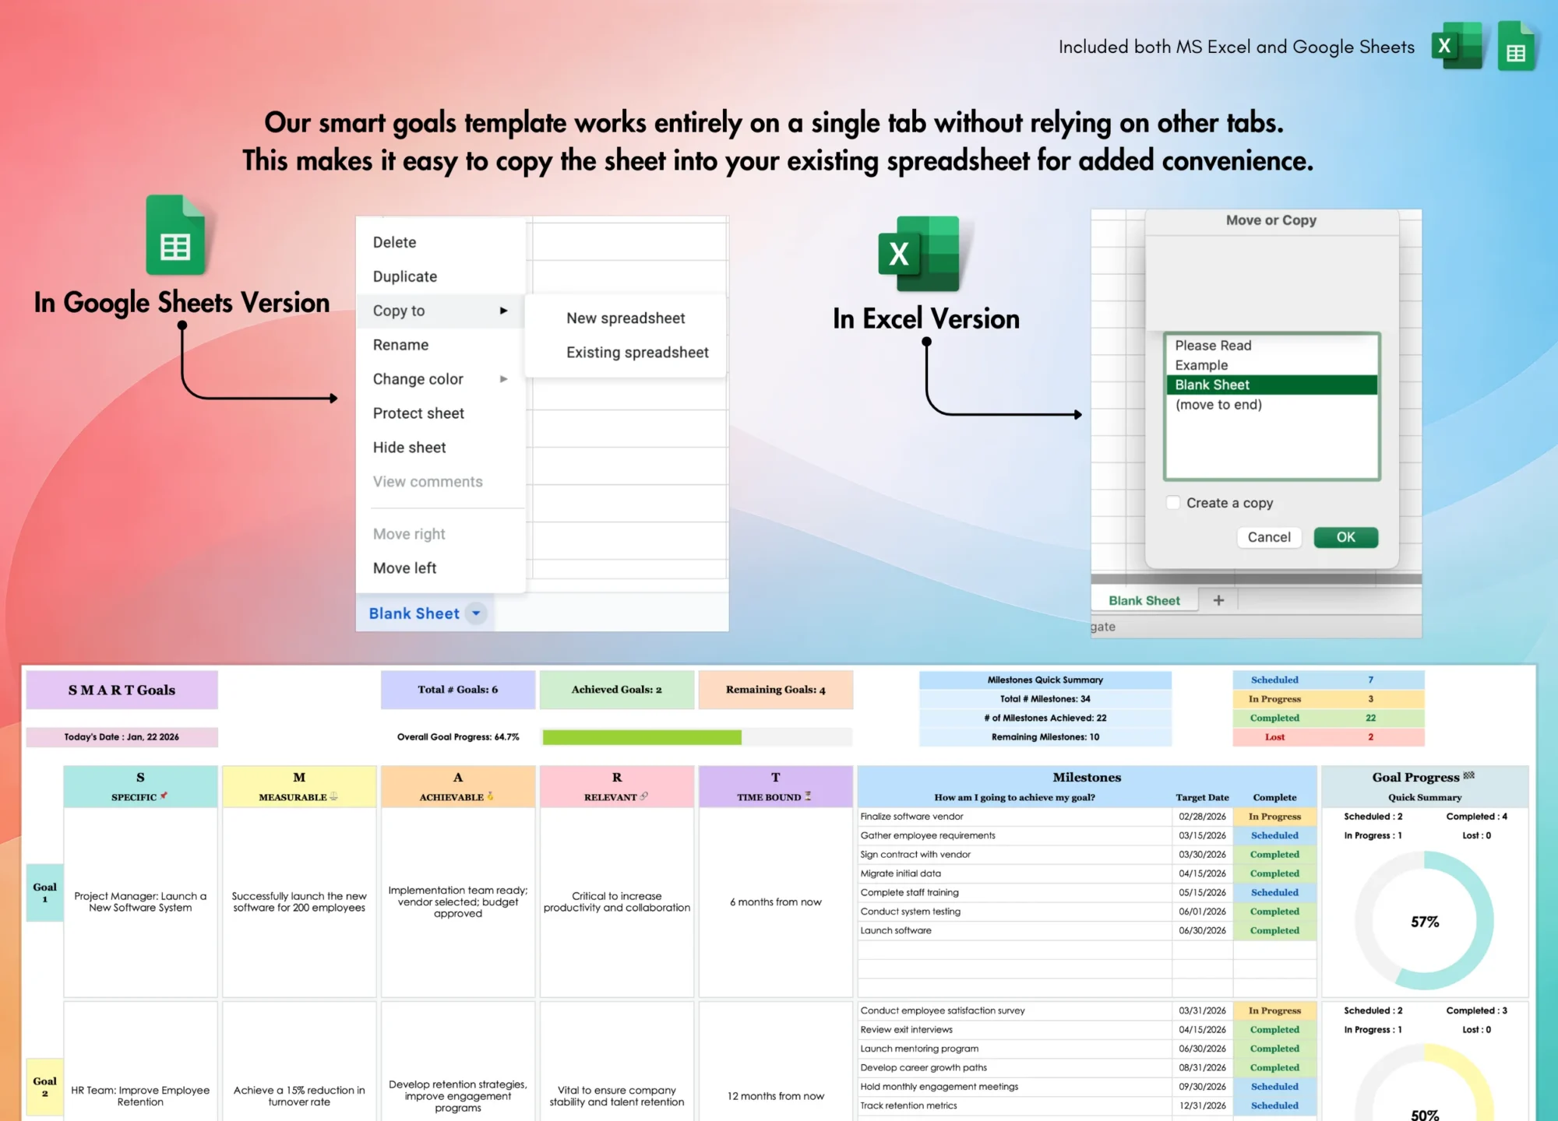Image resolution: width=1558 pixels, height=1121 pixels.
Task: Add a new sheet with plus icon
Action: tap(1218, 600)
